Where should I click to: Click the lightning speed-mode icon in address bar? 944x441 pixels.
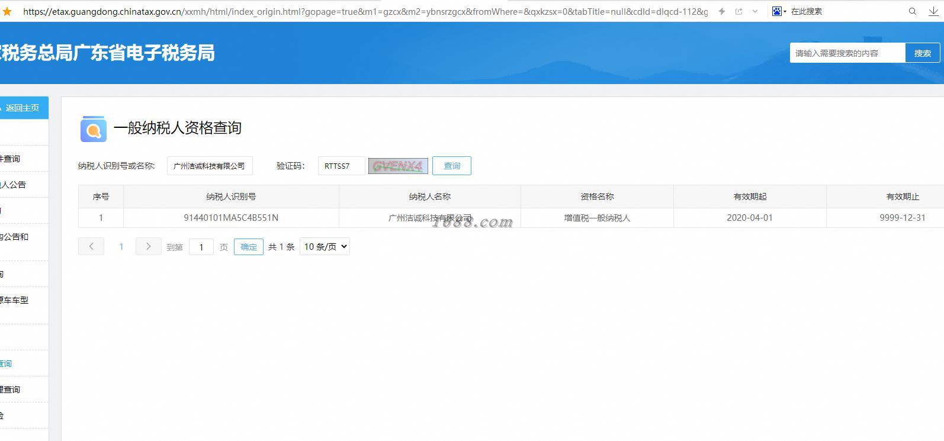(x=722, y=11)
